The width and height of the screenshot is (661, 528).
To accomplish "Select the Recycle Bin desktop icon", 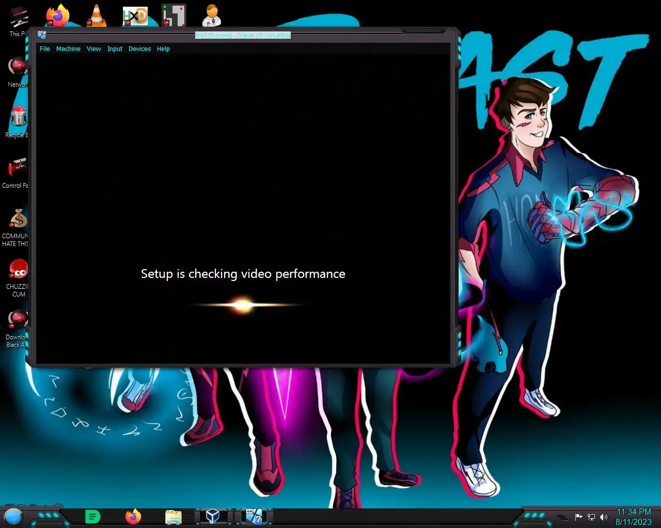I will click(x=18, y=122).
